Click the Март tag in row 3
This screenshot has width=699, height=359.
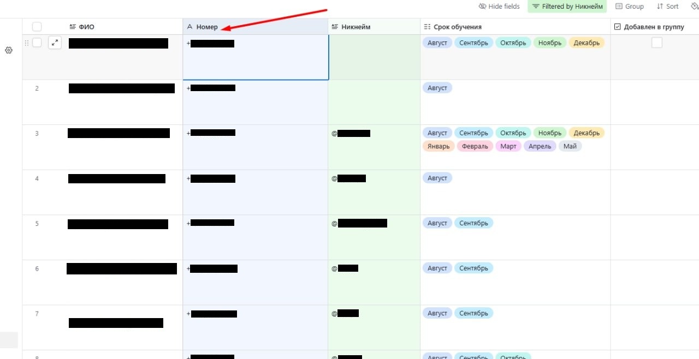[508, 146]
